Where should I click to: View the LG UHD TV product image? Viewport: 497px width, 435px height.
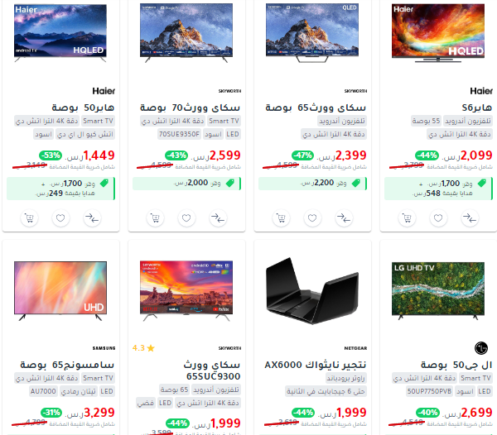coord(438,291)
